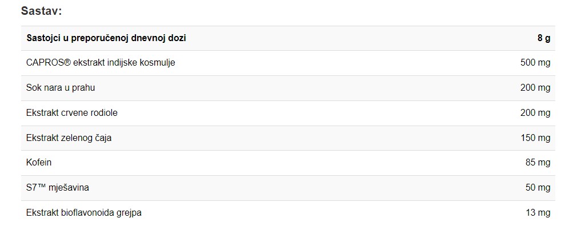Select the Sastojci u preporučenoj dnevnoj dozi header

coord(106,38)
